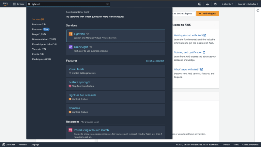The width and height of the screenshot is (261, 147).
Task: Click into the search input field
Action: click(x=68, y=4)
